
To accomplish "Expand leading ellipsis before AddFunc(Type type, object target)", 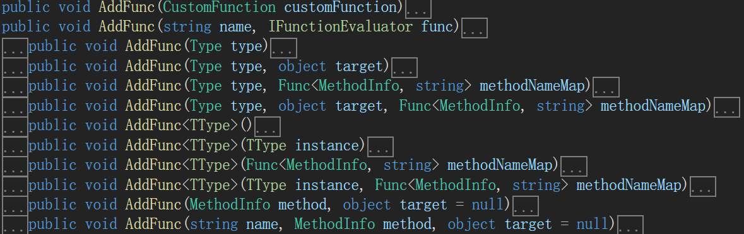I will tap(15, 67).
